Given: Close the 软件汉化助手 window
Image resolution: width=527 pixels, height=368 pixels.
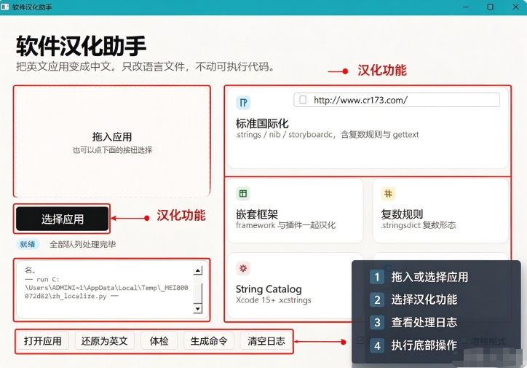Looking at the screenshot, I should click(x=515, y=7).
